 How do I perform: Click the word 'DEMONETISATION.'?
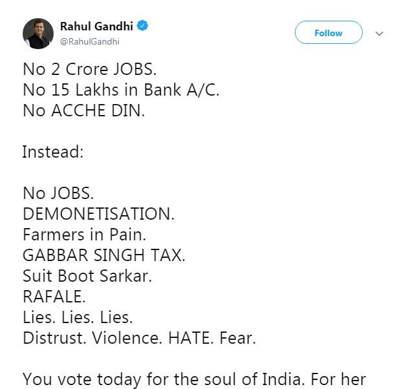point(99,214)
